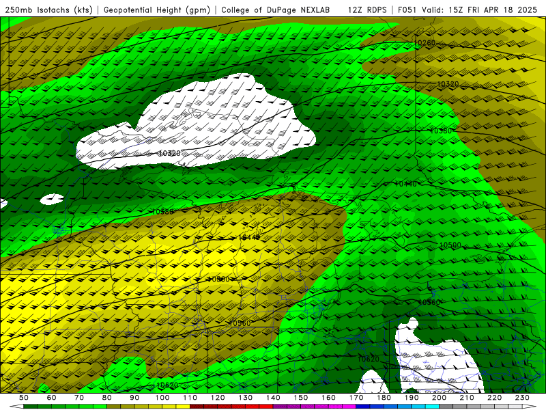Click the 180 value on the color scale
Image resolution: width=546 pixels, height=410 pixels.
[384, 398]
